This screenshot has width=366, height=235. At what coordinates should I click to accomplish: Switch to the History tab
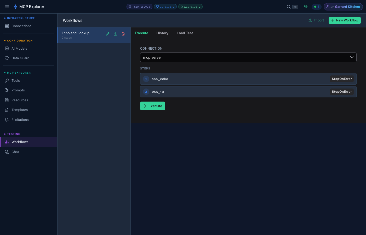(x=162, y=33)
